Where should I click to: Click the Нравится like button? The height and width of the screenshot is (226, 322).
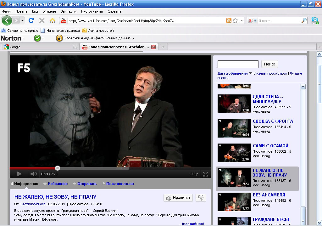click(178, 198)
